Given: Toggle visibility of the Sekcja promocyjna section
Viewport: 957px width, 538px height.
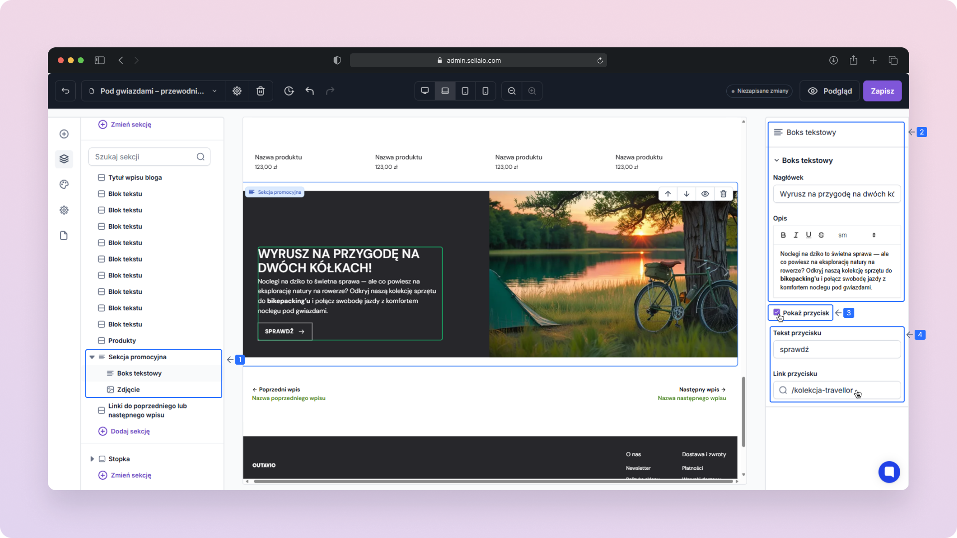Looking at the screenshot, I should click(x=705, y=194).
